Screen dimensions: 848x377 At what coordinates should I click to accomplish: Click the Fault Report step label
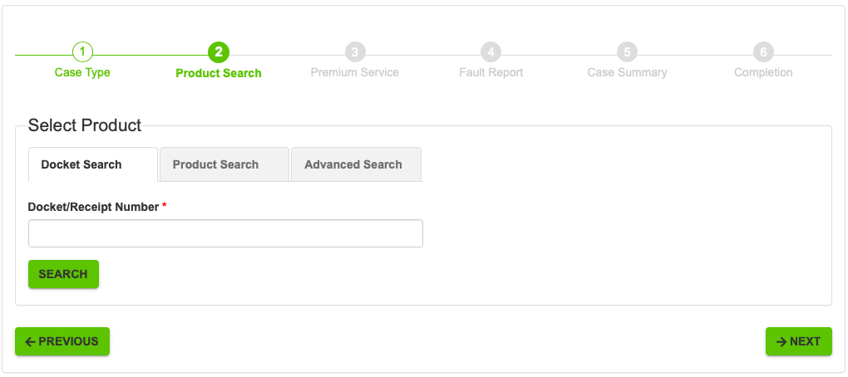pyautogui.click(x=491, y=72)
